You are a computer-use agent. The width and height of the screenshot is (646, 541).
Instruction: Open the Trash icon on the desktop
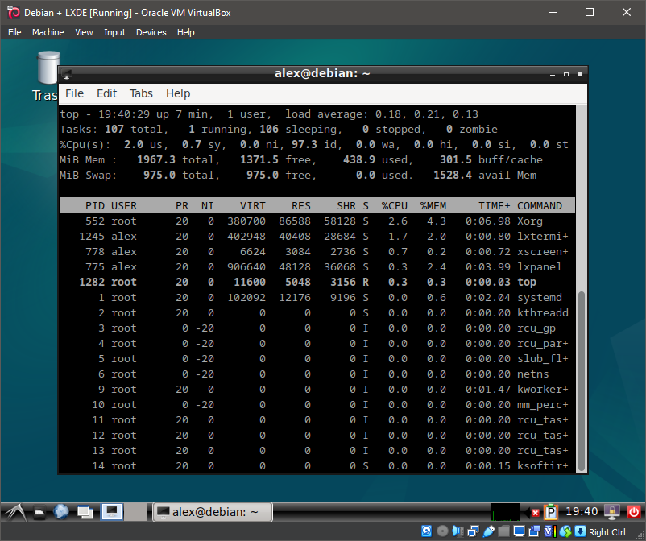pyautogui.click(x=48, y=68)
